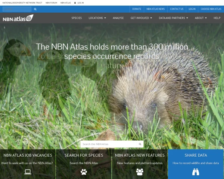224x179 pixels.
Task: Click the magnifier icon in top search bar
Action: click(35, 9)
